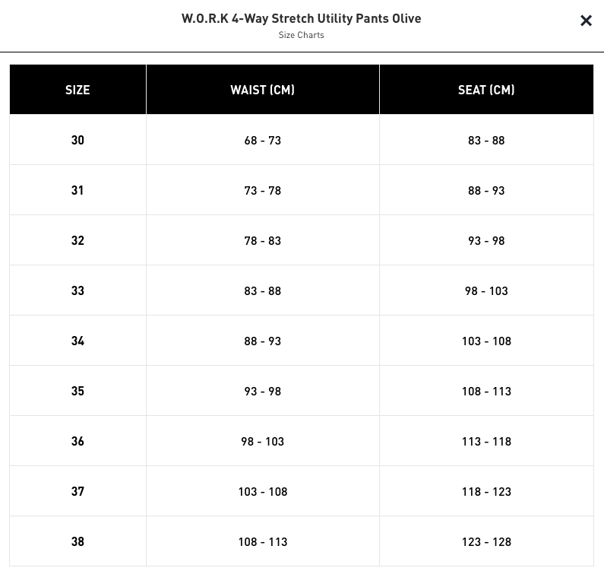Viewport: 604px width, 587px height.
Task: Select size 34 row label
Action: coord(77,341)
